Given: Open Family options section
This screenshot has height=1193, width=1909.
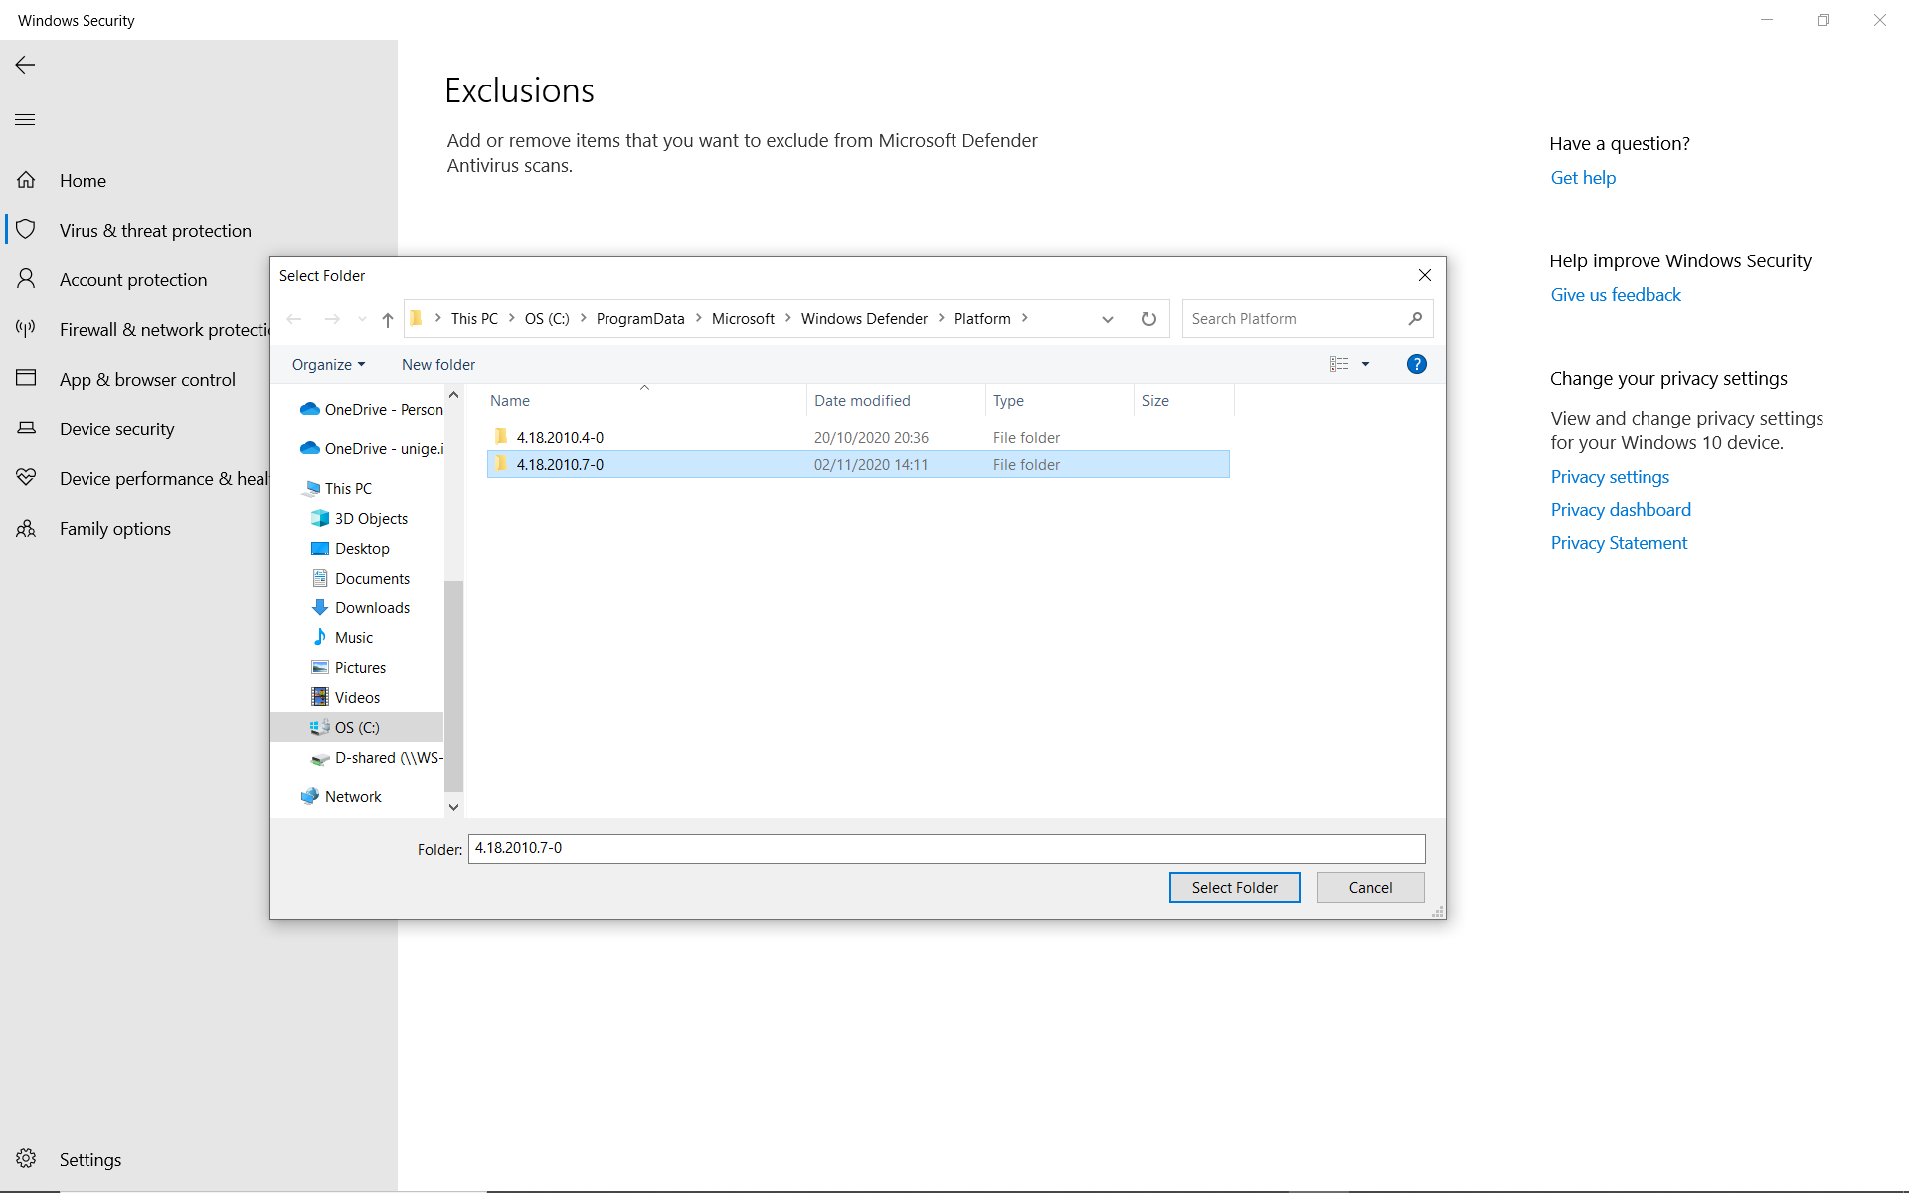Looking at the screenshot, I should click(x=115, y=528).
